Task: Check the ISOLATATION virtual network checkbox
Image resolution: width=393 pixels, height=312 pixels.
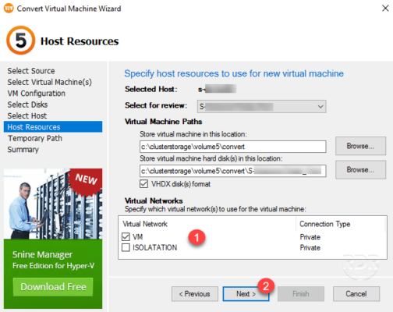Action: (126, 247)
